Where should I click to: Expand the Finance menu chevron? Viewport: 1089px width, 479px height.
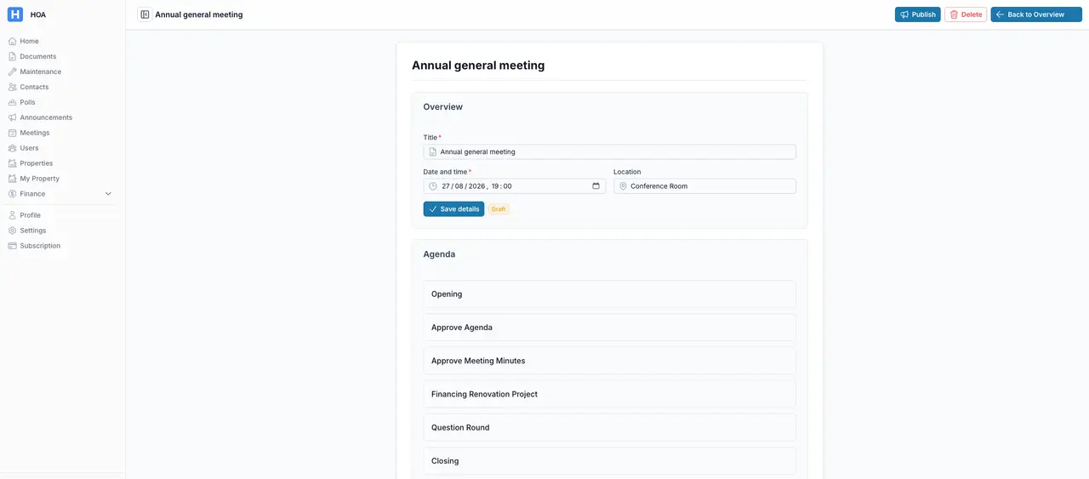click(x=108, y=194)
